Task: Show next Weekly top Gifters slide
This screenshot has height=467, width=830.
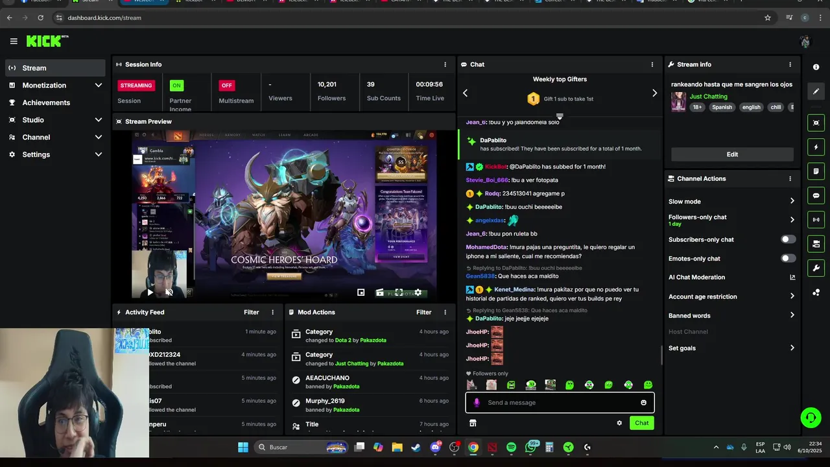Action: pyautogui.click(x=654, y=93)
